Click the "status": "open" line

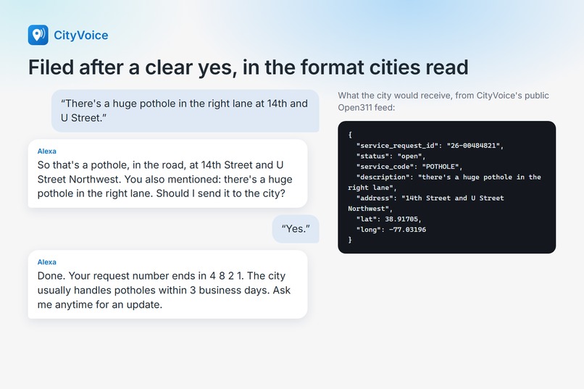pos(391,156)
